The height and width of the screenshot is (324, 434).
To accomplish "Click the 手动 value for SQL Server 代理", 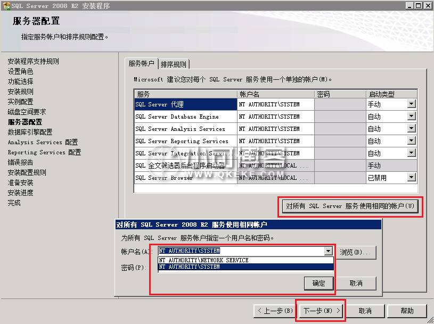I will click(x=374, y=104).
